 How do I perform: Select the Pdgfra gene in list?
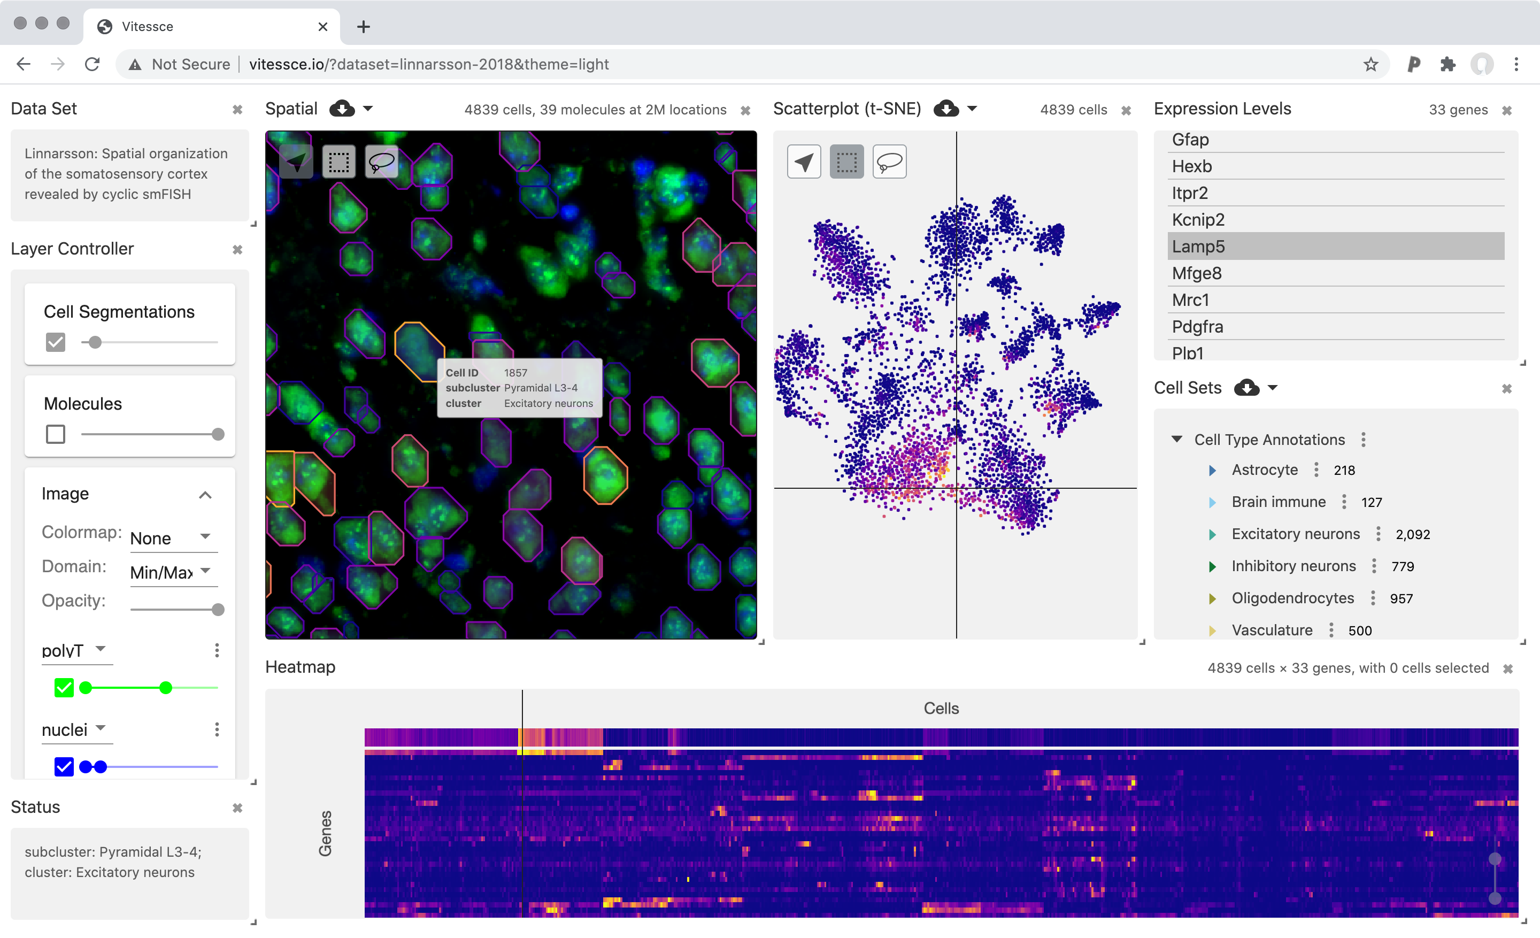coord(1197,327)
